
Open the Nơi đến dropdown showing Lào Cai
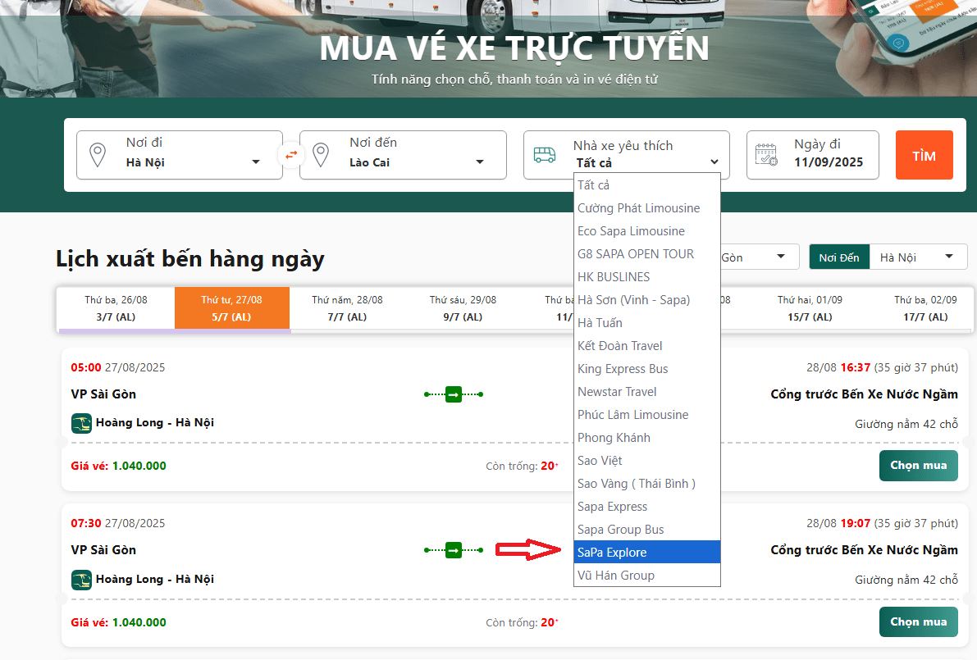point(416,162)
